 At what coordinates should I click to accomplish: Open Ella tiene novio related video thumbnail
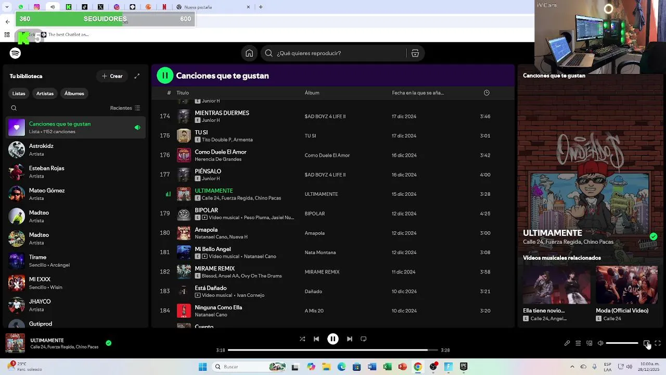[x=557, y=285]
